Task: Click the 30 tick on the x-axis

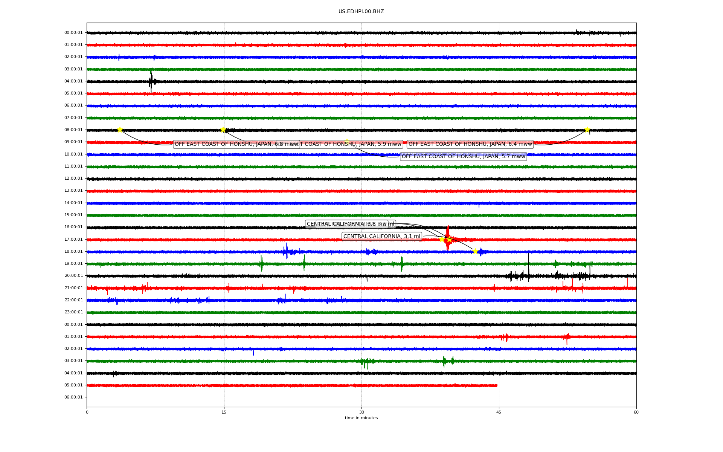Action: tap(361, 412)
